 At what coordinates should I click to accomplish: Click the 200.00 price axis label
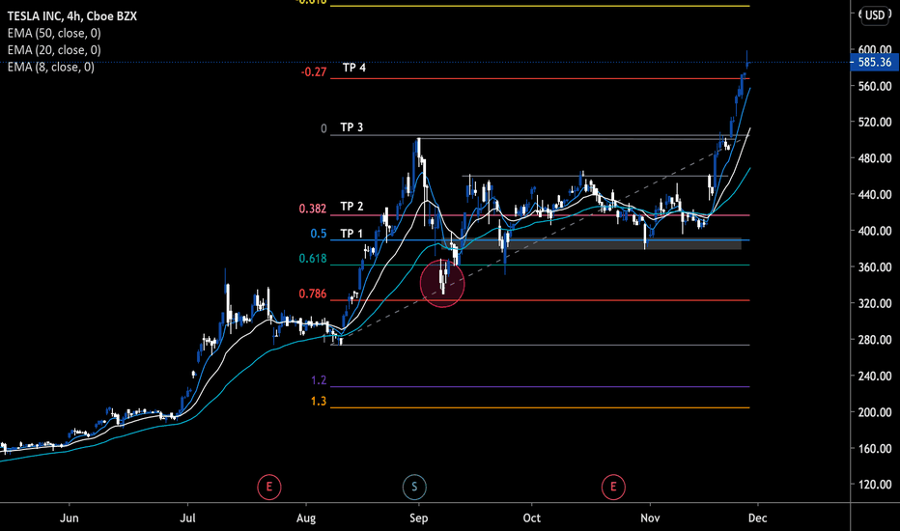874,412
